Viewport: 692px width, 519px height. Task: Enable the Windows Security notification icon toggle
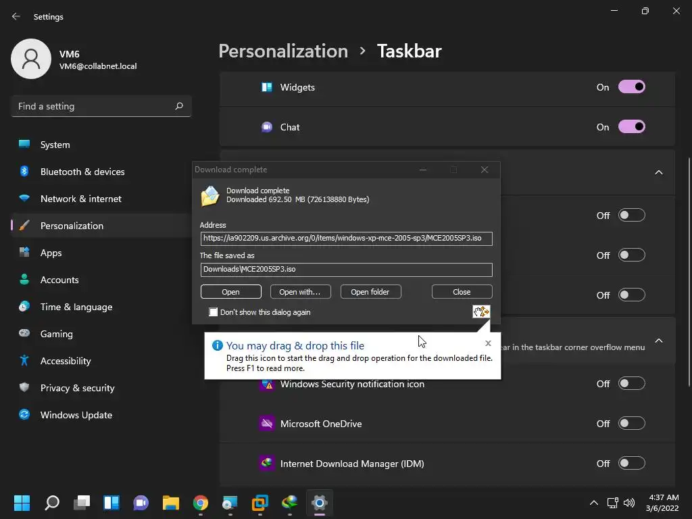click(632, 384)
